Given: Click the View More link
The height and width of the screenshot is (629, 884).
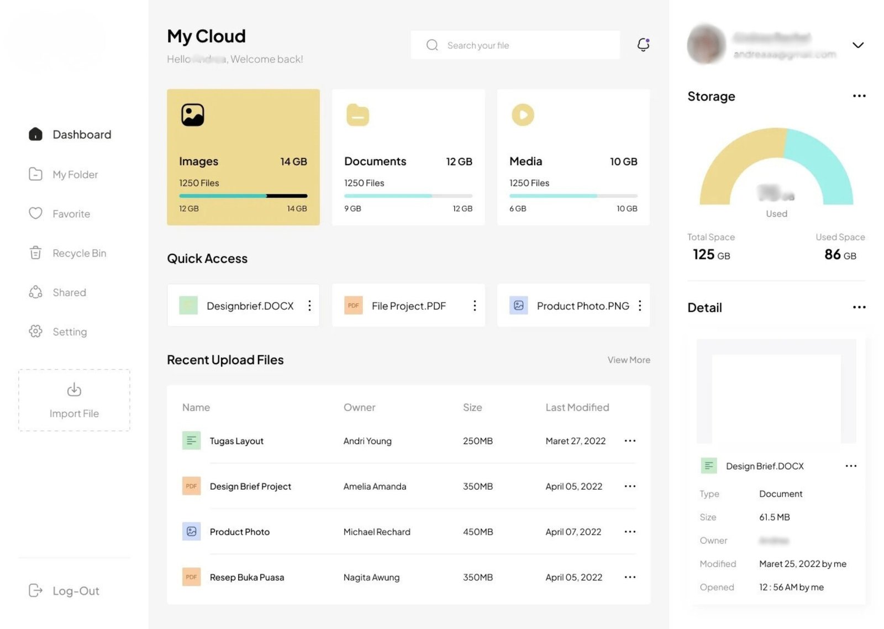Looking at the screenshot, I should tap(628, 360).
